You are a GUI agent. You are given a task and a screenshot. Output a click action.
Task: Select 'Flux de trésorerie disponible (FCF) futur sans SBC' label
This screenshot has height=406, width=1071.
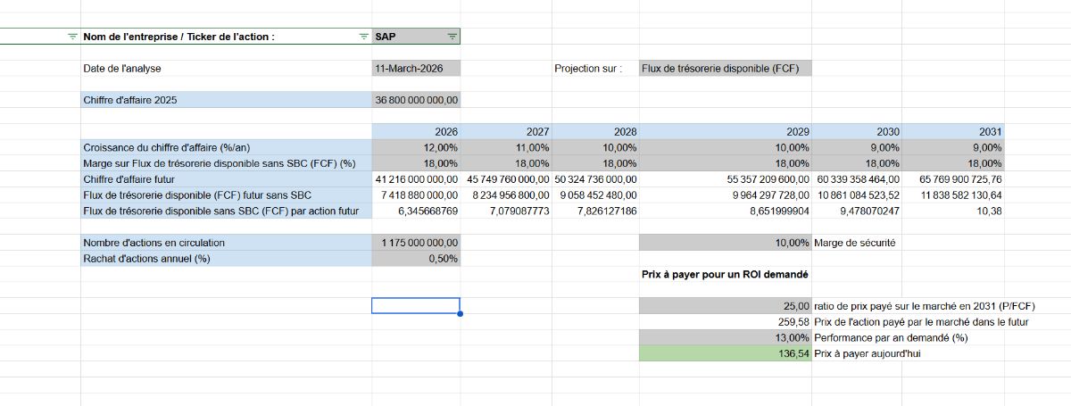pyautogui.click(x=226, y=195)
